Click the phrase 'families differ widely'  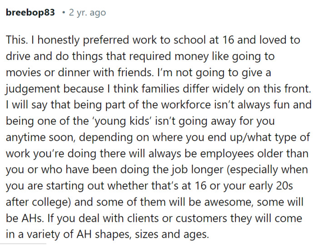(193, 88)
